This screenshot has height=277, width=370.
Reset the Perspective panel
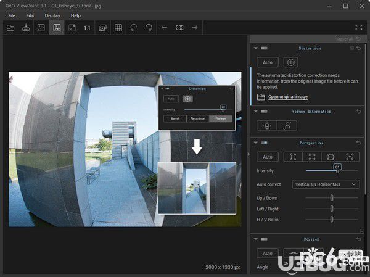[359, 143]
